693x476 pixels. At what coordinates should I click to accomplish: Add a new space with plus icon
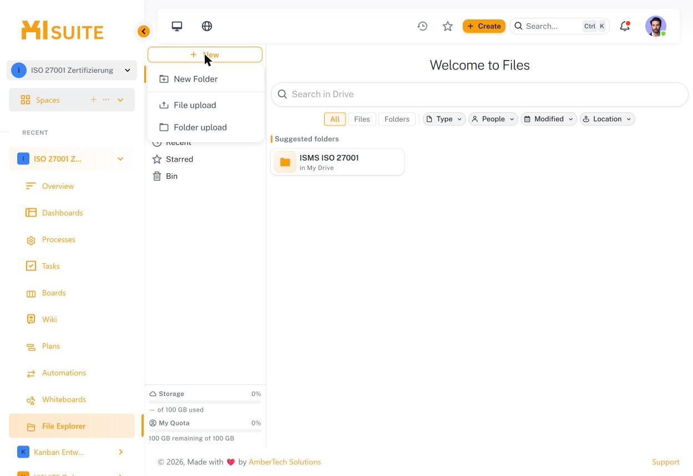93,100
